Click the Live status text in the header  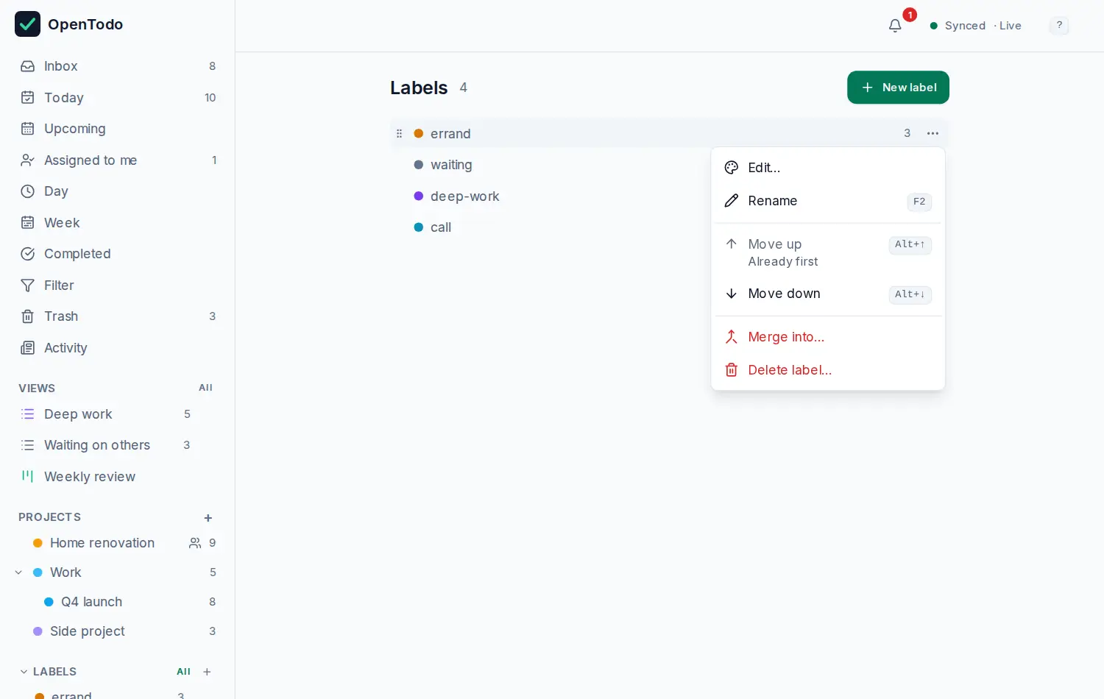pos(1010,26)
